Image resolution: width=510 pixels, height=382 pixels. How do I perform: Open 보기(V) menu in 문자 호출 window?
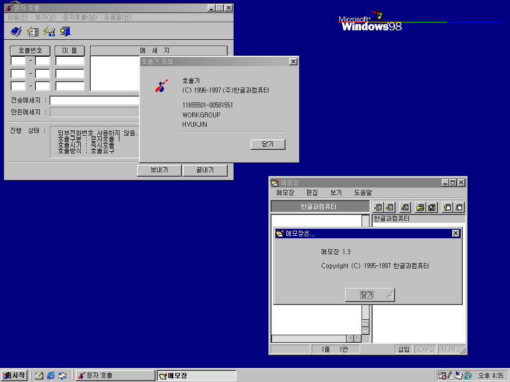[45, 17]
